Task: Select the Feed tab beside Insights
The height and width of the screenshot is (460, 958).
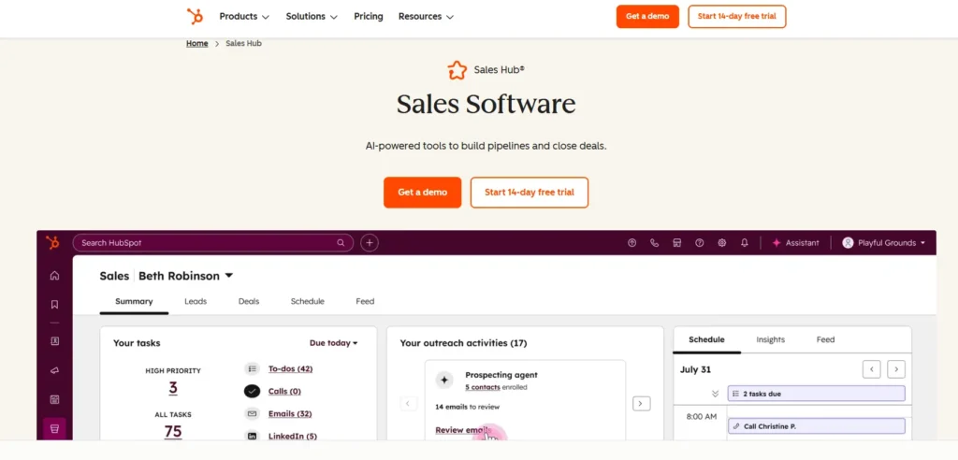Action: click(825, 339)
